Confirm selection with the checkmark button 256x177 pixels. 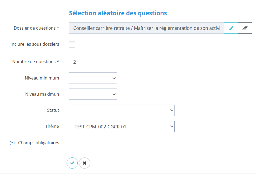pyautogui.click(x=72, y=163)
